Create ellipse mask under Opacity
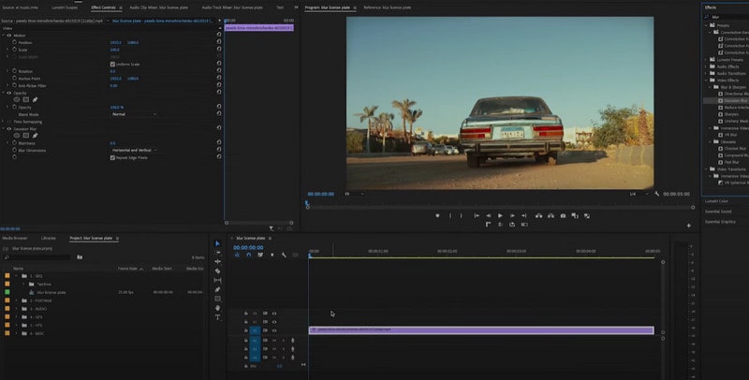The height and width of the screenshot is (380, 749). 17,100
